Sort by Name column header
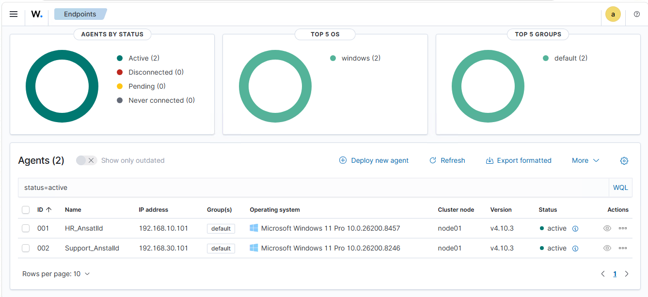The image size is (648, 297). [73, 210]
